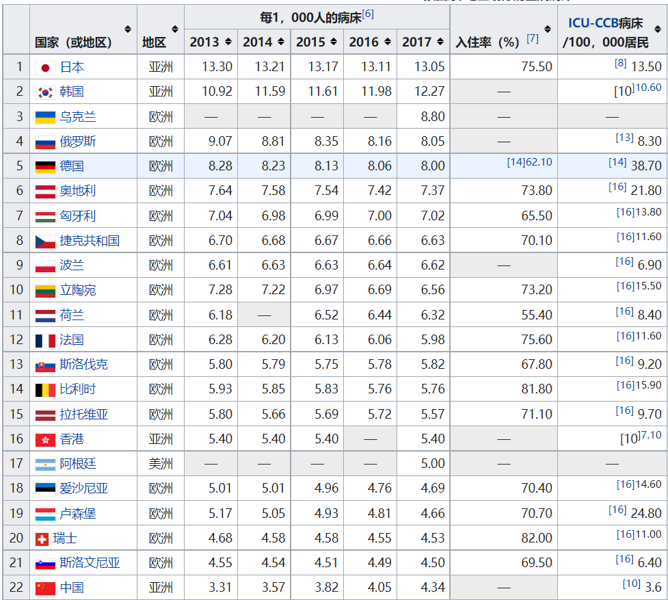Open the 奥地利 country link

[78, 190]
